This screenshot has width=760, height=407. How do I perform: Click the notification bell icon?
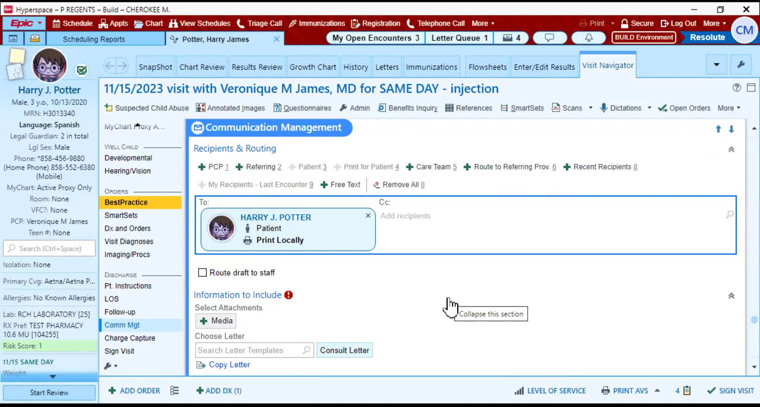tap(589, 38)
